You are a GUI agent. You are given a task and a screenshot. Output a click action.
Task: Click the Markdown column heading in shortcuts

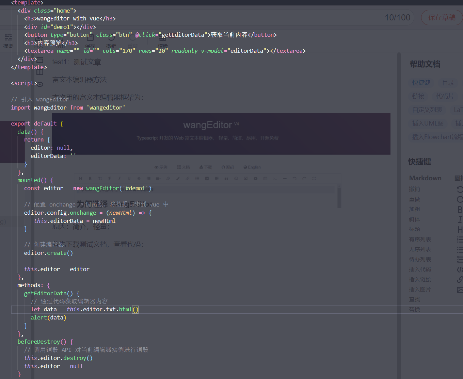[425, 178]
